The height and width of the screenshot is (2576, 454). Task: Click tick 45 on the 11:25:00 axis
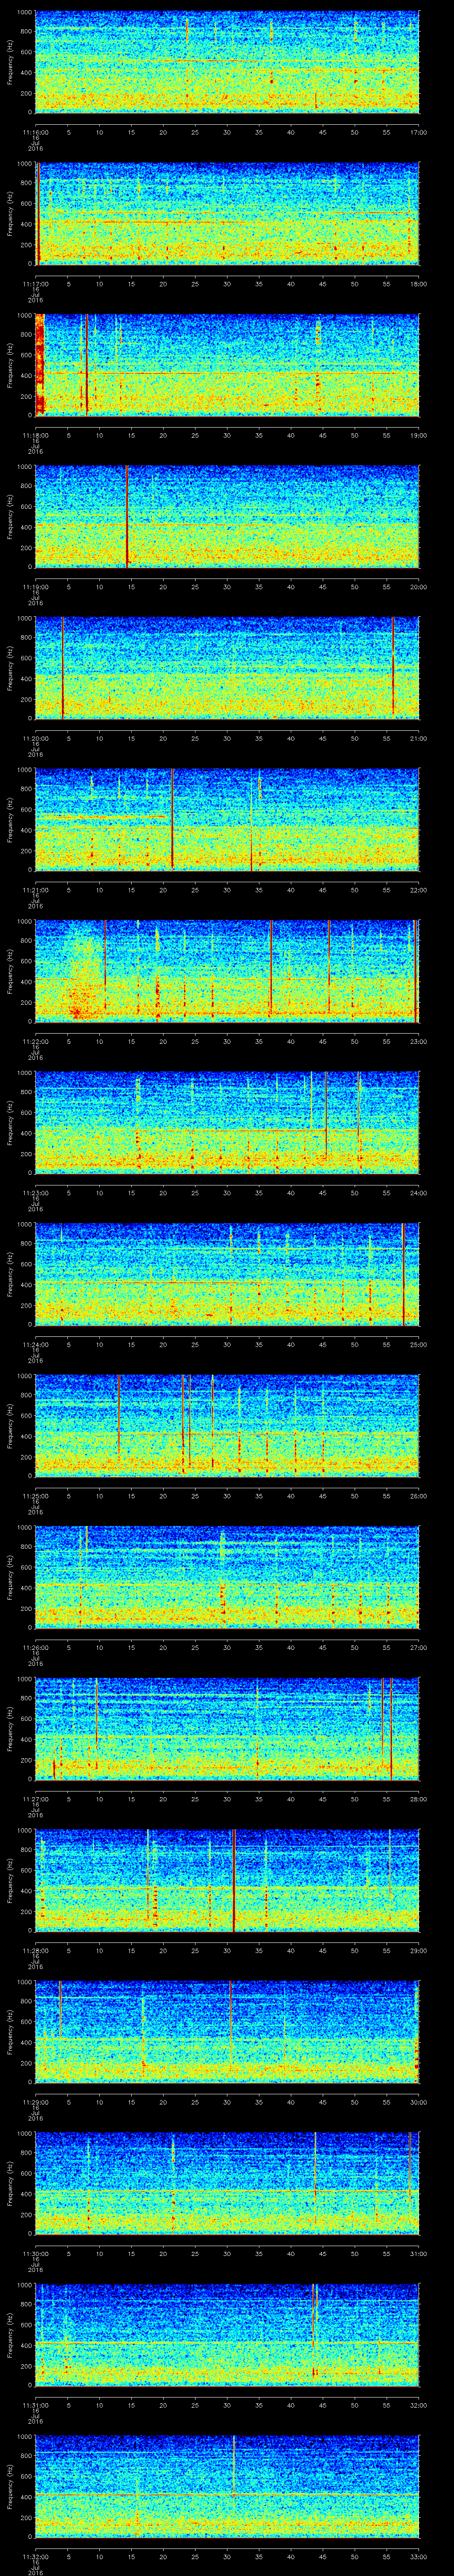pos(322,1495)
